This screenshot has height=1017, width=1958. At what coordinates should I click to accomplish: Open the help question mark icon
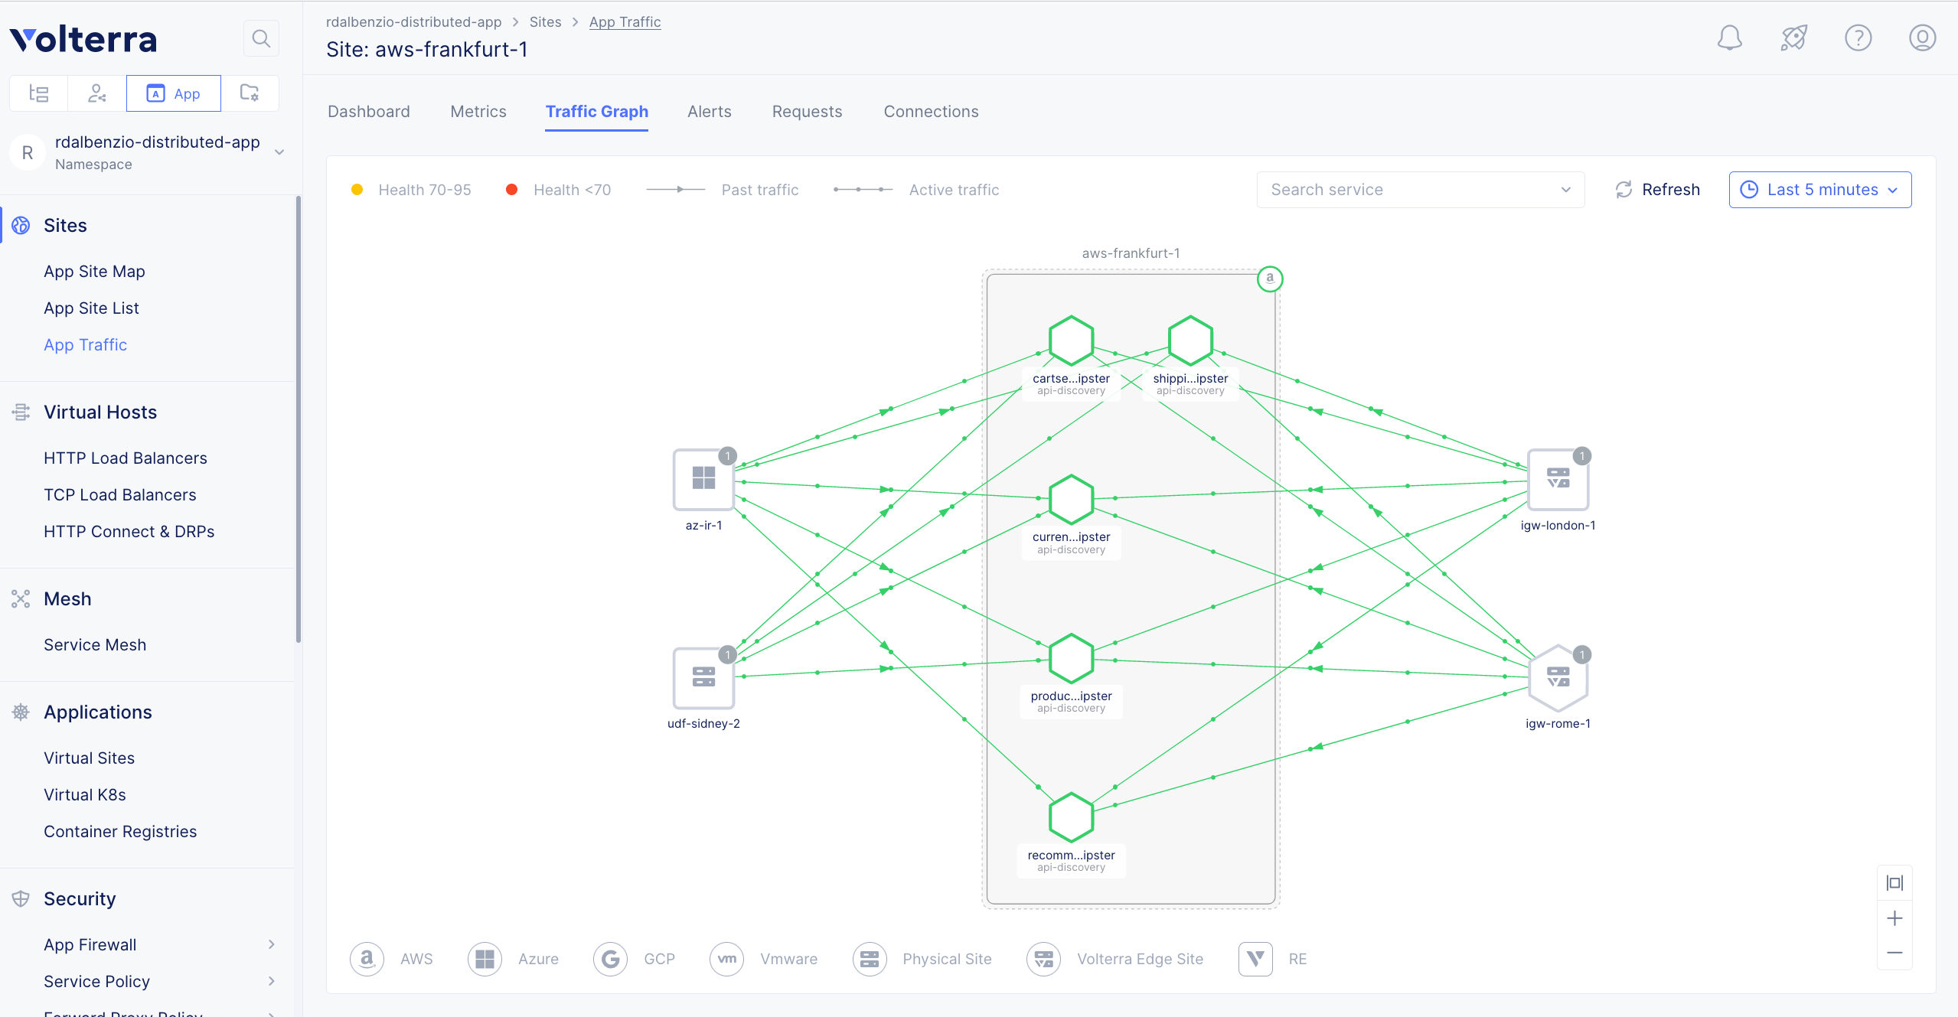[x=1858, y=37]
